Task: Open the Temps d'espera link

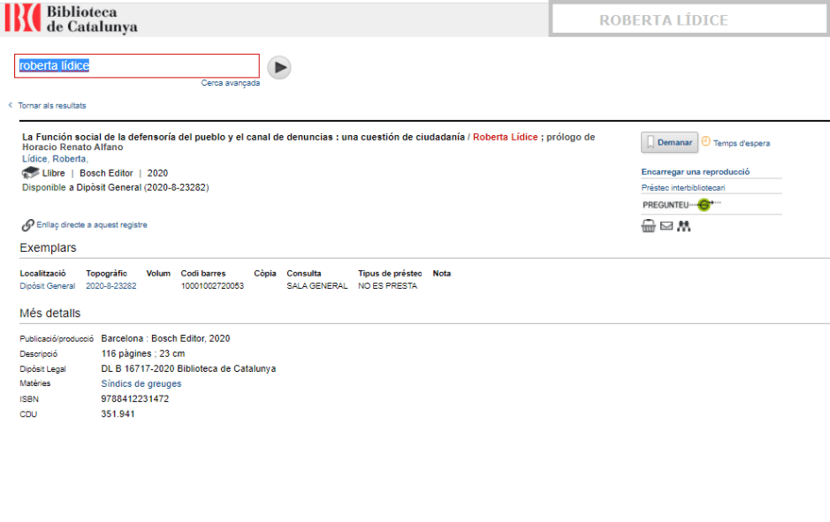Action: point(741,143)
